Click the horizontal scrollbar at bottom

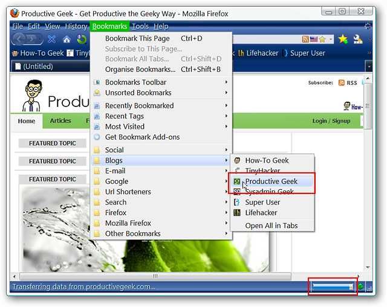click(155, 276)
